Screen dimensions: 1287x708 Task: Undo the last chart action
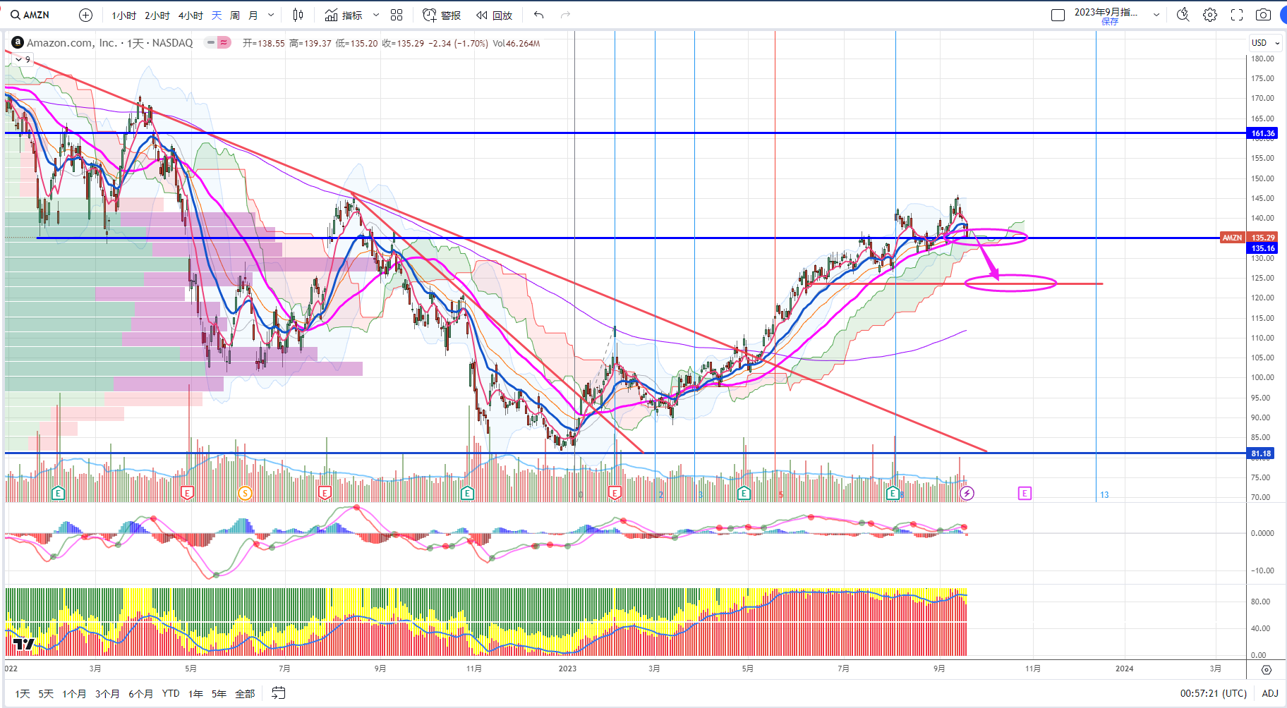(539, 15)
